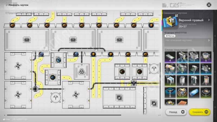This screenshot has height=122, width=217.
Task: Click the blue cylinder structure icon in list
Action: point(194,93)
